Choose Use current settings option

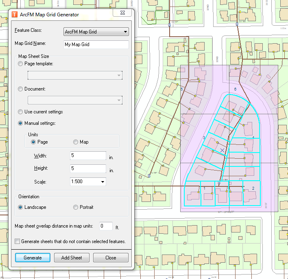(20, 112)
